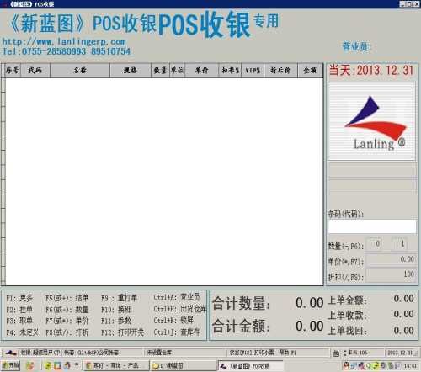Screen dimensions: 421x372
Task: Click the 营业员 label at top right
Action: (356, 46)
